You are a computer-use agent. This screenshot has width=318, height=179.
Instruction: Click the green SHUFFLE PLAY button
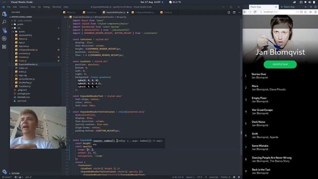(x=280, y=64)
